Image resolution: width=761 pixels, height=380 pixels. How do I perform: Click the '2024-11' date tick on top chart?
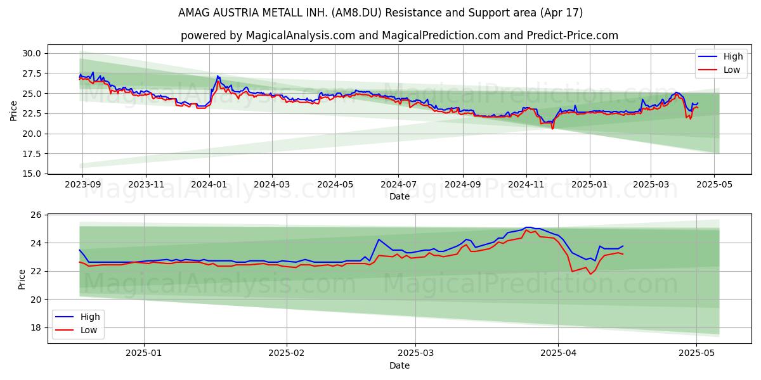pyautogui.click(x=526, y=184)
